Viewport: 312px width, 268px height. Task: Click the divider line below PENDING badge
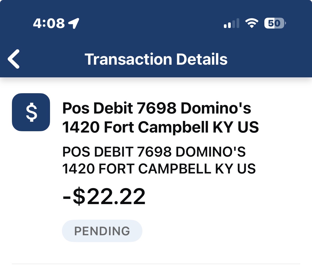(x=156, y=264)
